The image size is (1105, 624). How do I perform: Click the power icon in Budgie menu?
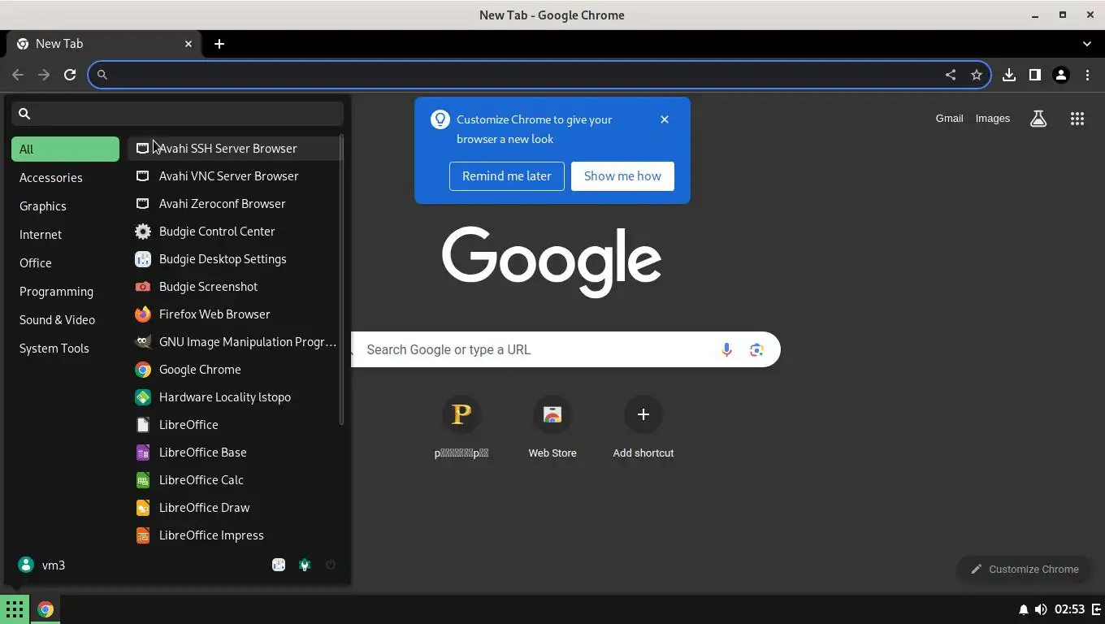[330, 565]
